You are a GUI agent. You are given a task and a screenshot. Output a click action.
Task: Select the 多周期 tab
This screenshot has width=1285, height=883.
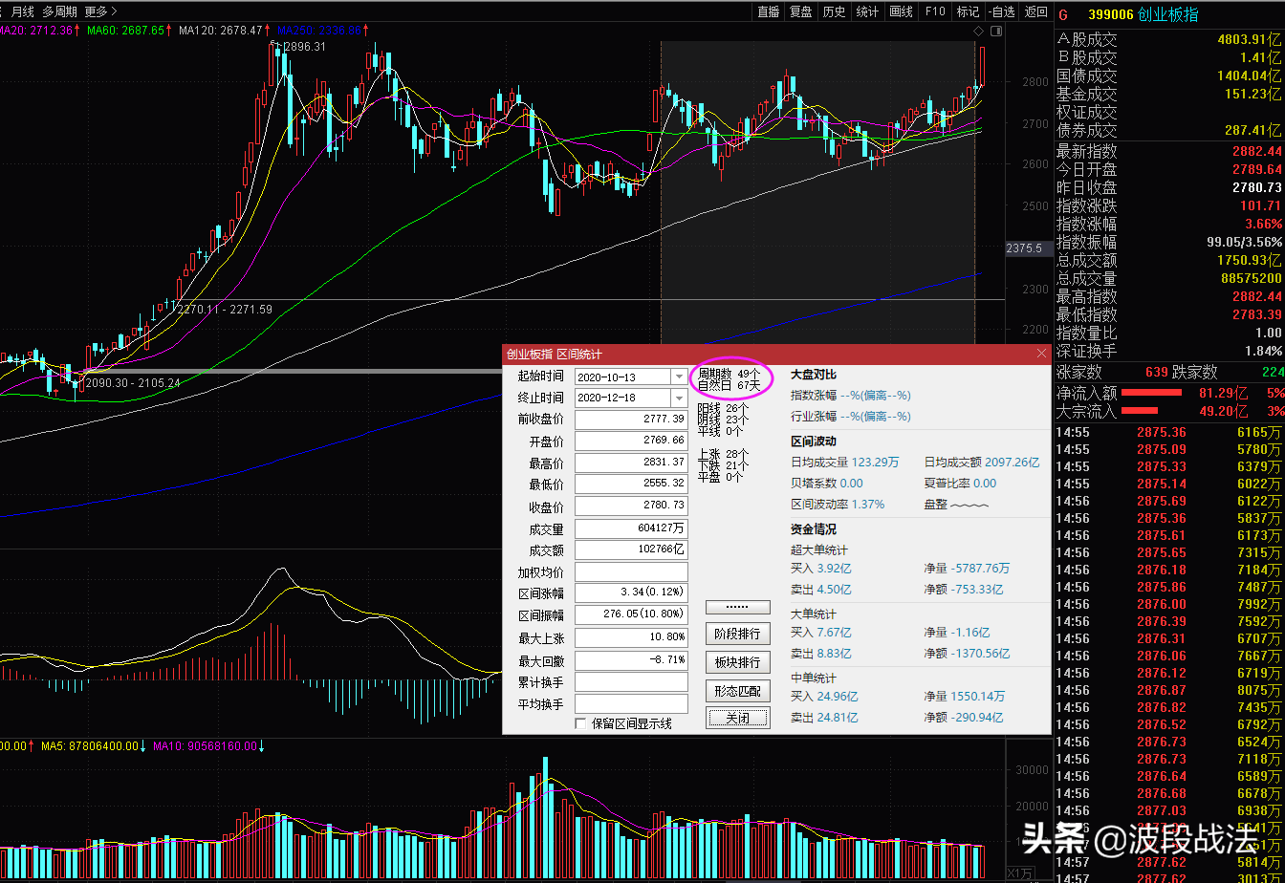(59, 11)
